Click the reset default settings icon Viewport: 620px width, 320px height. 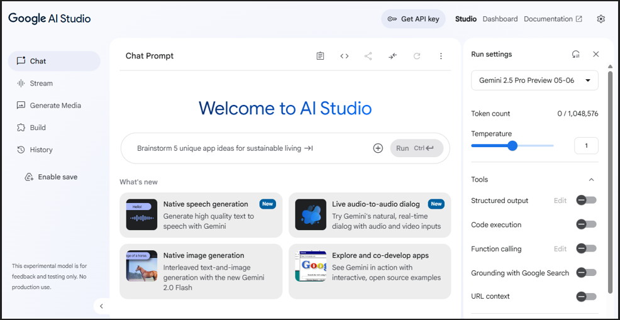(x=576, y=54)
